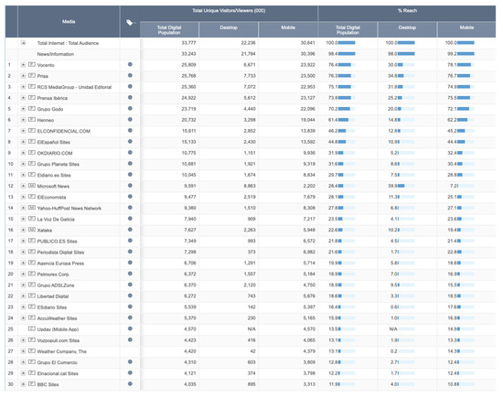The width and height of the screenshot is (503, 398).
Task: Expand RCS MediaGroup - Unidad Editorial row
Action: point(23,87)
